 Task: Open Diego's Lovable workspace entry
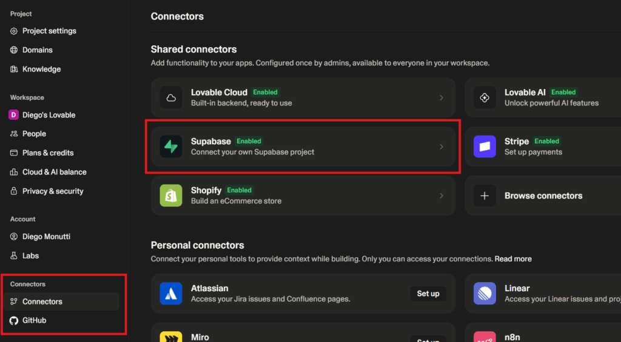61,114
